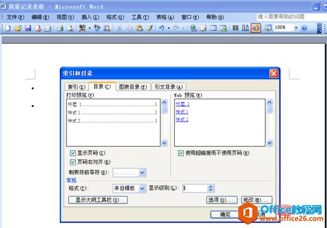The width and height of the screenshot is (327, 228).
Task: Click the Cut scissors icon
Action: [x=119, y=28]
